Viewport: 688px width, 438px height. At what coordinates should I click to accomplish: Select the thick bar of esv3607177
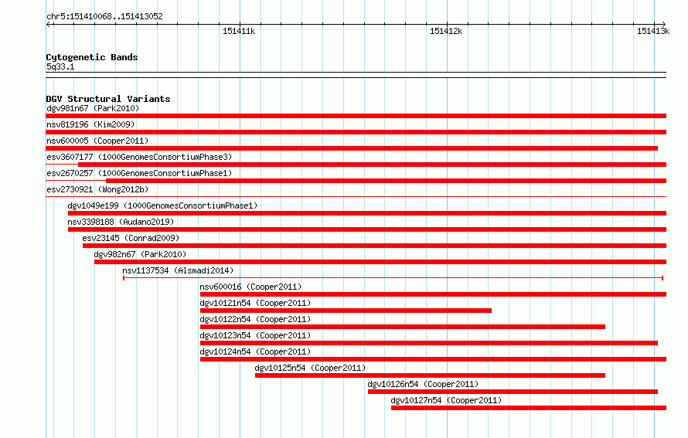tap(372, 165)
